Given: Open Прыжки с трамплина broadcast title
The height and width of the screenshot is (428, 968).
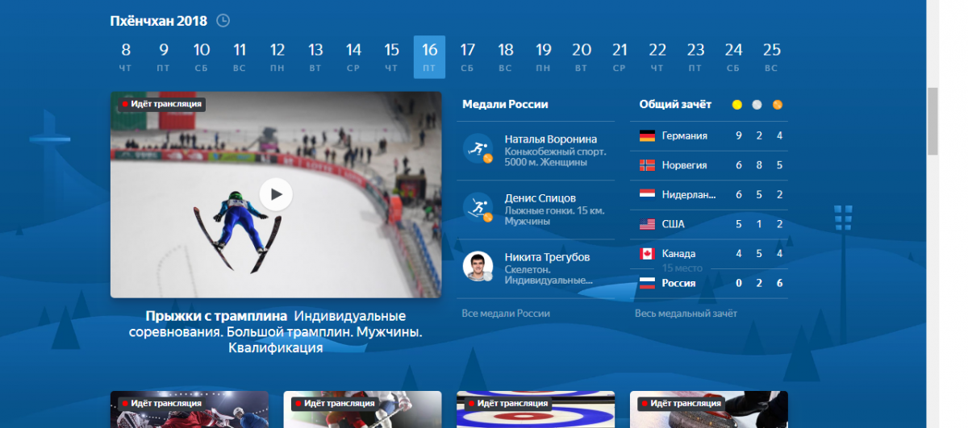Looking at the screenshot, I should (x=217, y=316).
